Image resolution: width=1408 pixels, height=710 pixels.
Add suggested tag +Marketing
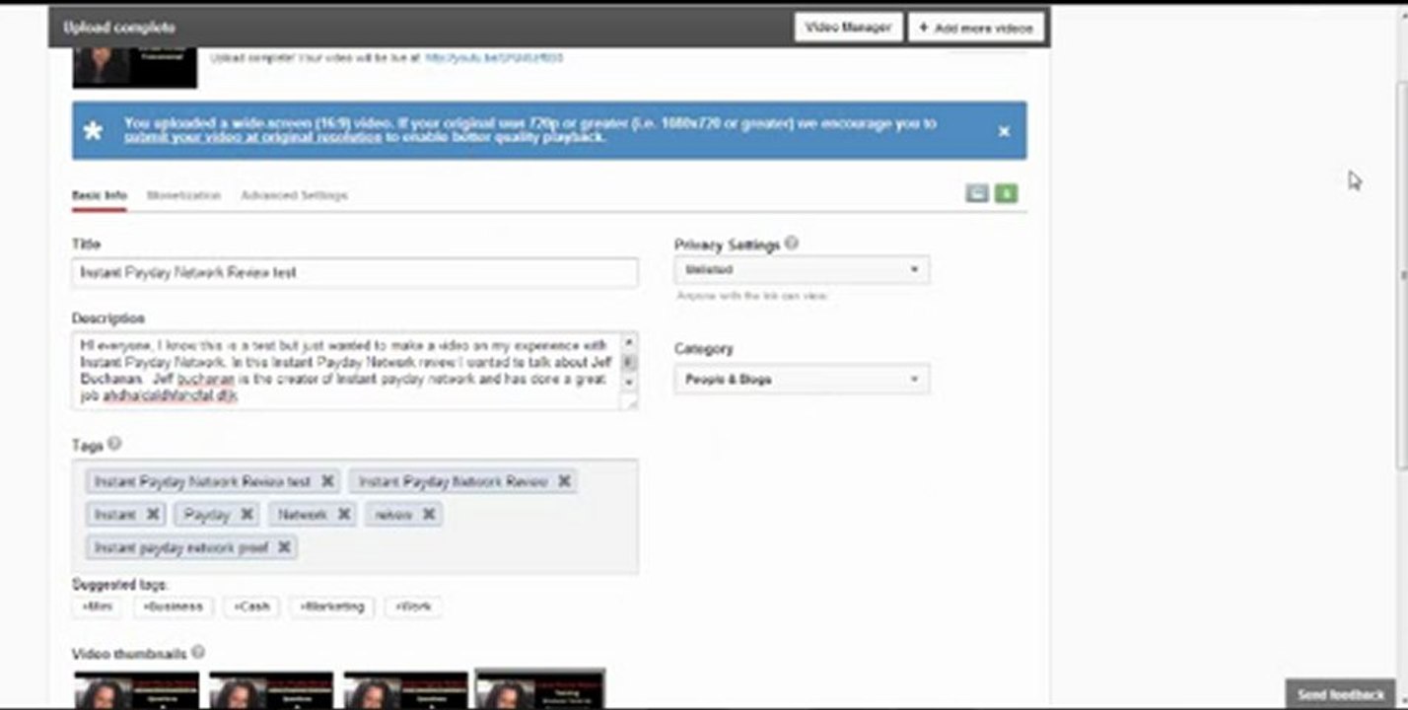click(332, 606)
